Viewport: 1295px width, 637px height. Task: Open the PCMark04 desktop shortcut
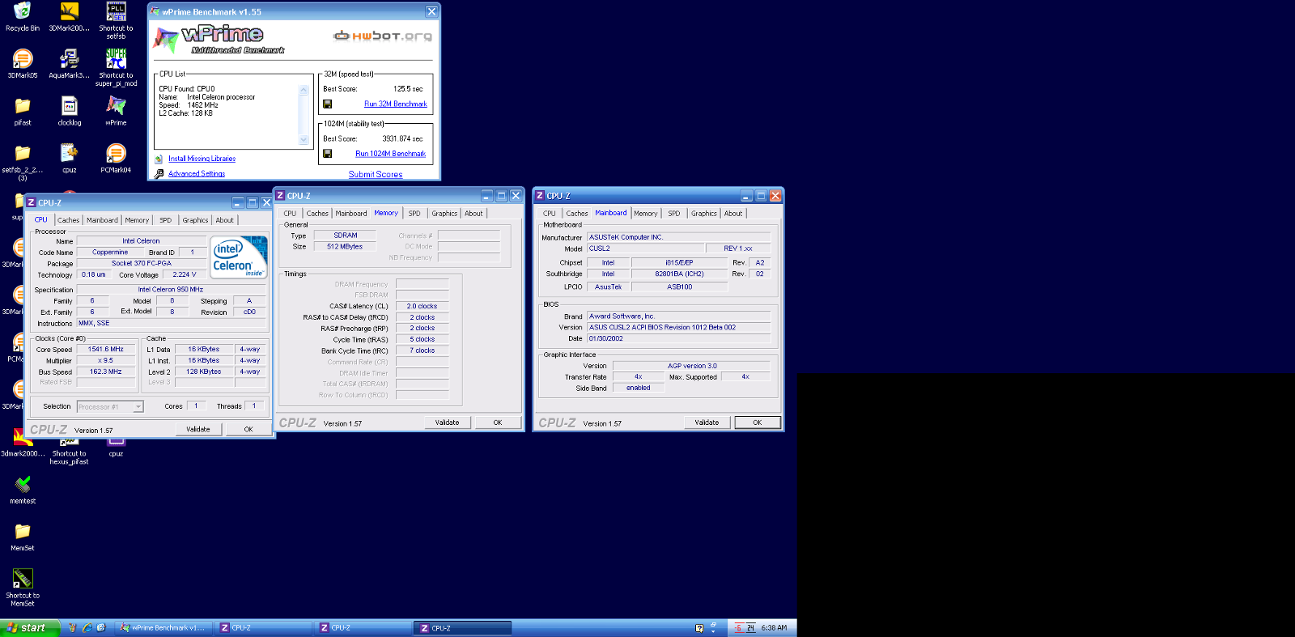(116, 158)
